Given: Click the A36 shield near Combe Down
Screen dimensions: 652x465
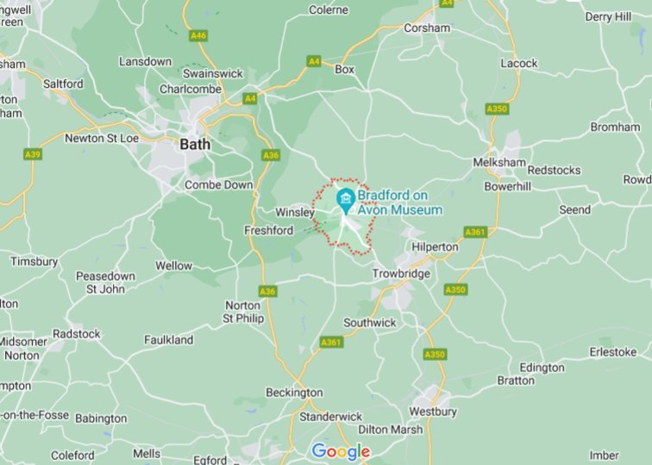Looking at the screenshot, I should click(x=271, y=155).
